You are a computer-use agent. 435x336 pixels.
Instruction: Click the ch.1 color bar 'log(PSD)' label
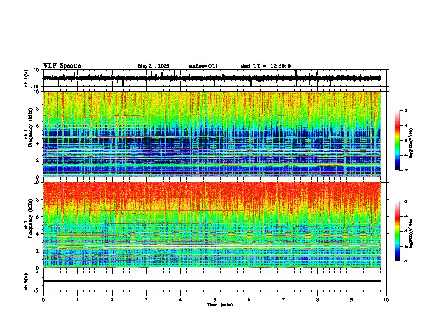click(411, 143)
